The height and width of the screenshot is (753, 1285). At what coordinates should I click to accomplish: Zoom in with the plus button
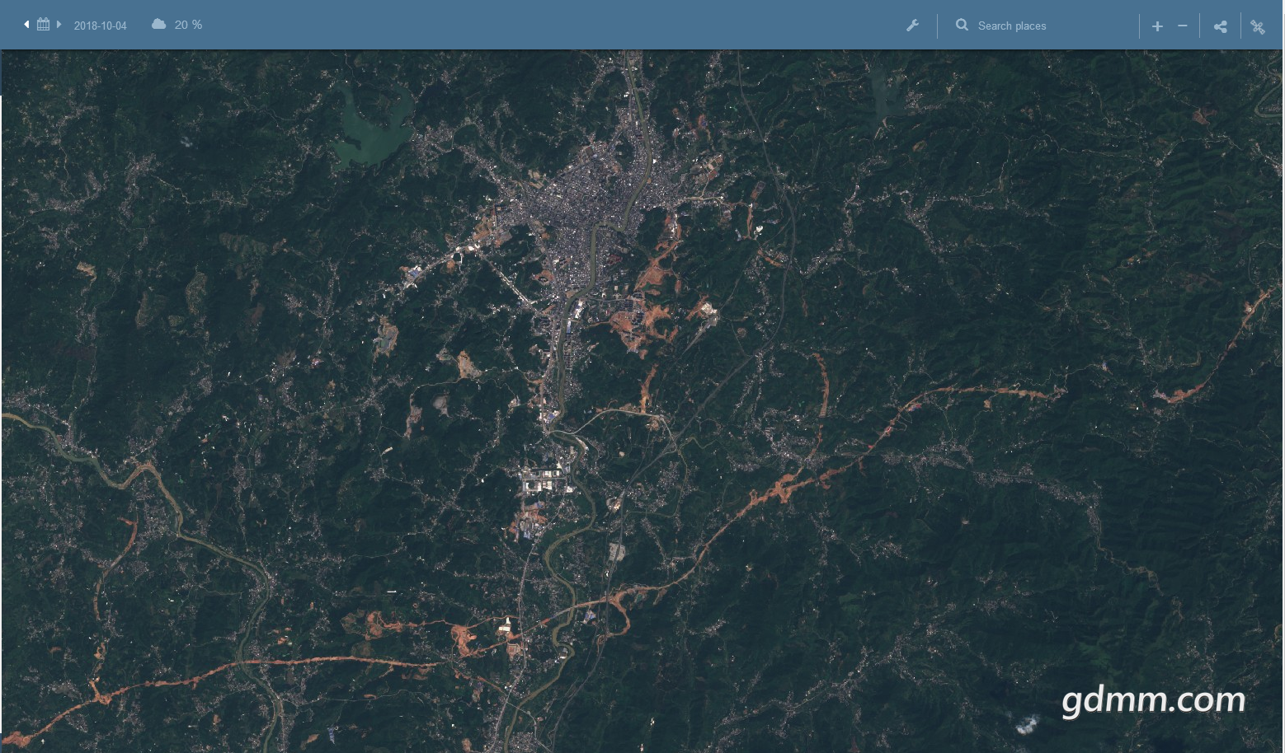pyautogui.click(x=1157, y=26)
